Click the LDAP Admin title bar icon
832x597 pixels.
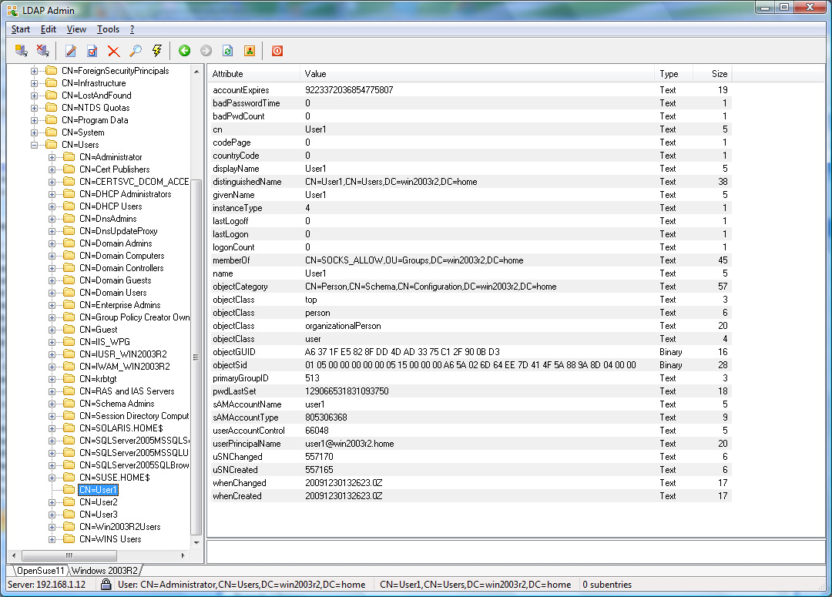point(12,10)
